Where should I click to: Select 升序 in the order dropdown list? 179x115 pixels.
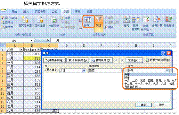(151, 74)
